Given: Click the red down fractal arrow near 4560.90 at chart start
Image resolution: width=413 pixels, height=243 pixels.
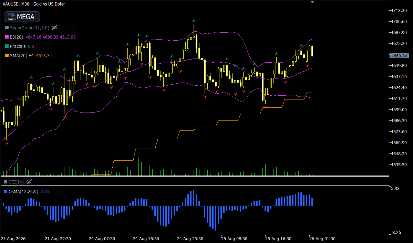Looking at the screenshot, I should click(x=7, y=144).
